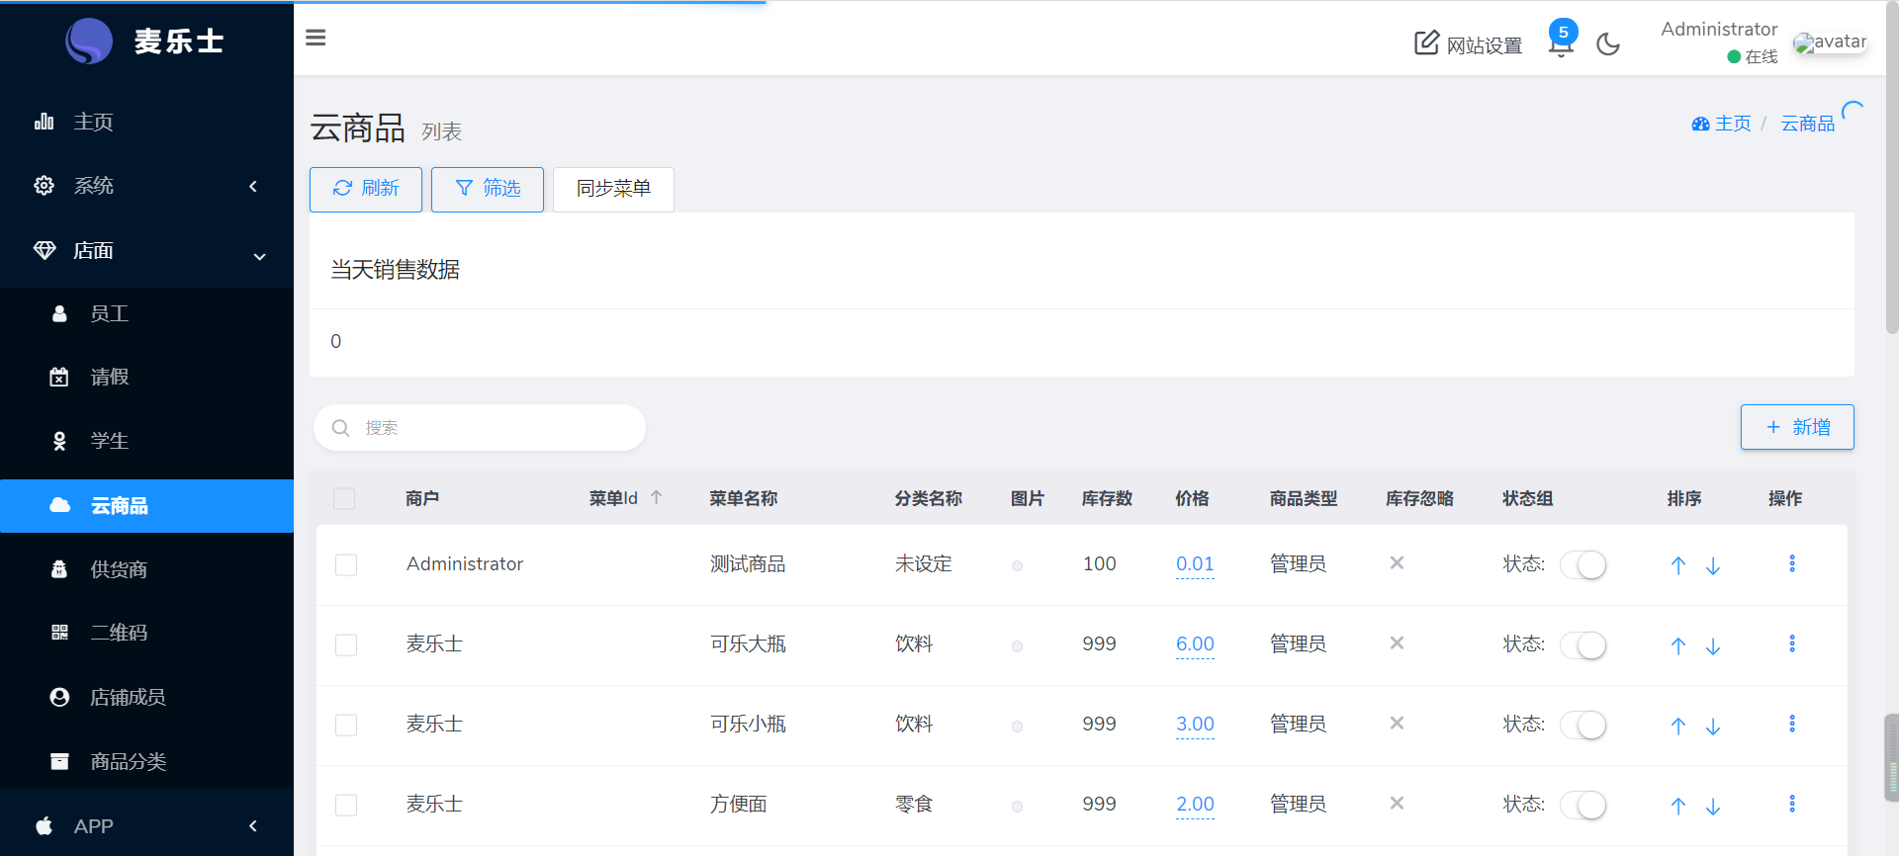Open actions menu for 方便面 row
Screen dimensions: 1899x856
pos(1792,804)
